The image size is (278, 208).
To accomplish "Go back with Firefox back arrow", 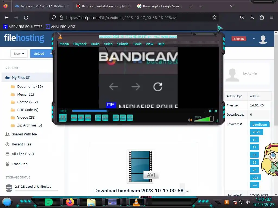I will pos(7,18).
